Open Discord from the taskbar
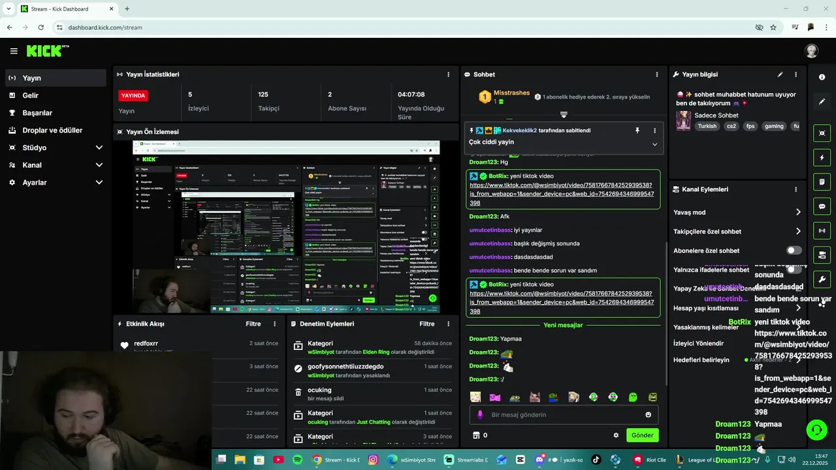 click(x=539, y=460)
